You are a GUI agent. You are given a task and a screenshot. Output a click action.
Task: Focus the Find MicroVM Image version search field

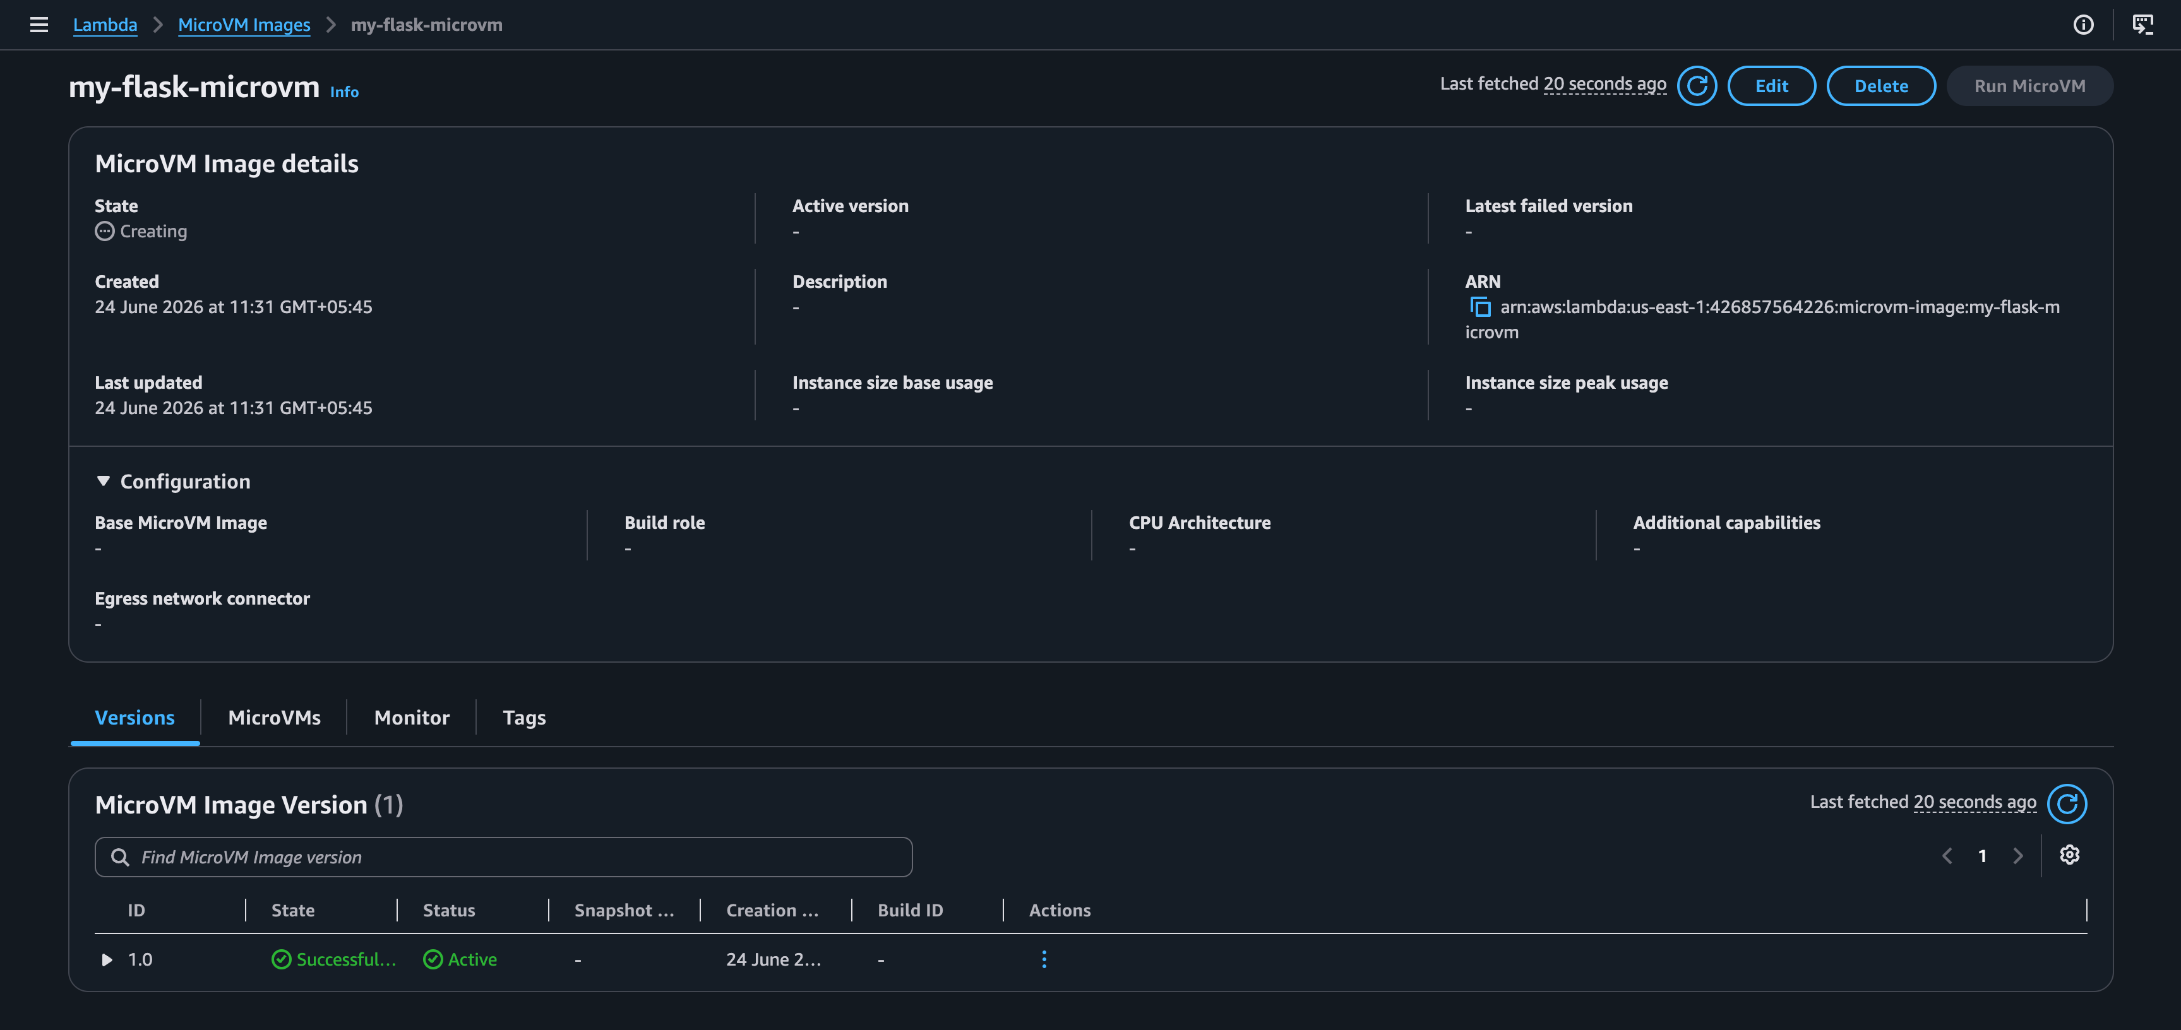pos(504,857)
